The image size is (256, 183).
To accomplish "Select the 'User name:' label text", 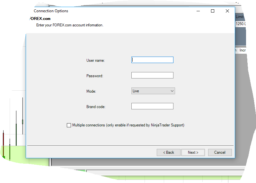I will point(95,60).
